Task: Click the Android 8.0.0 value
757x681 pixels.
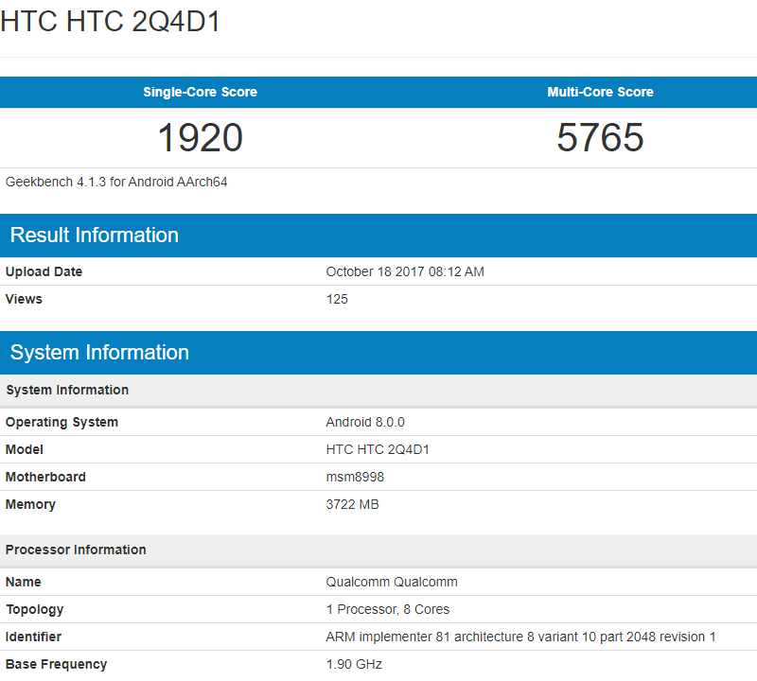Action: pyautogui.click(x=365, y=422)
